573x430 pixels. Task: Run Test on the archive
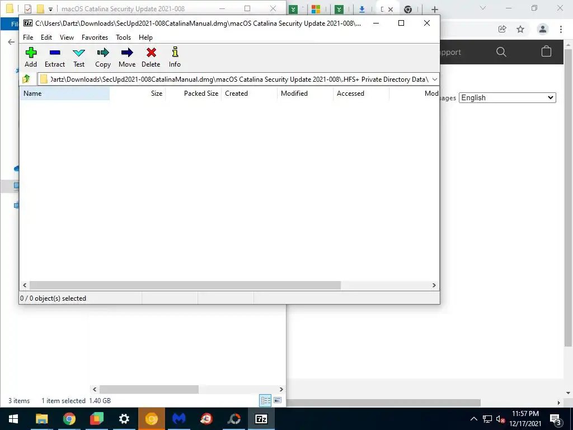[79, 57]
